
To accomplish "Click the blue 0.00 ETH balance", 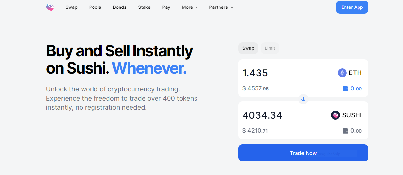I will [x=356, y=88].
